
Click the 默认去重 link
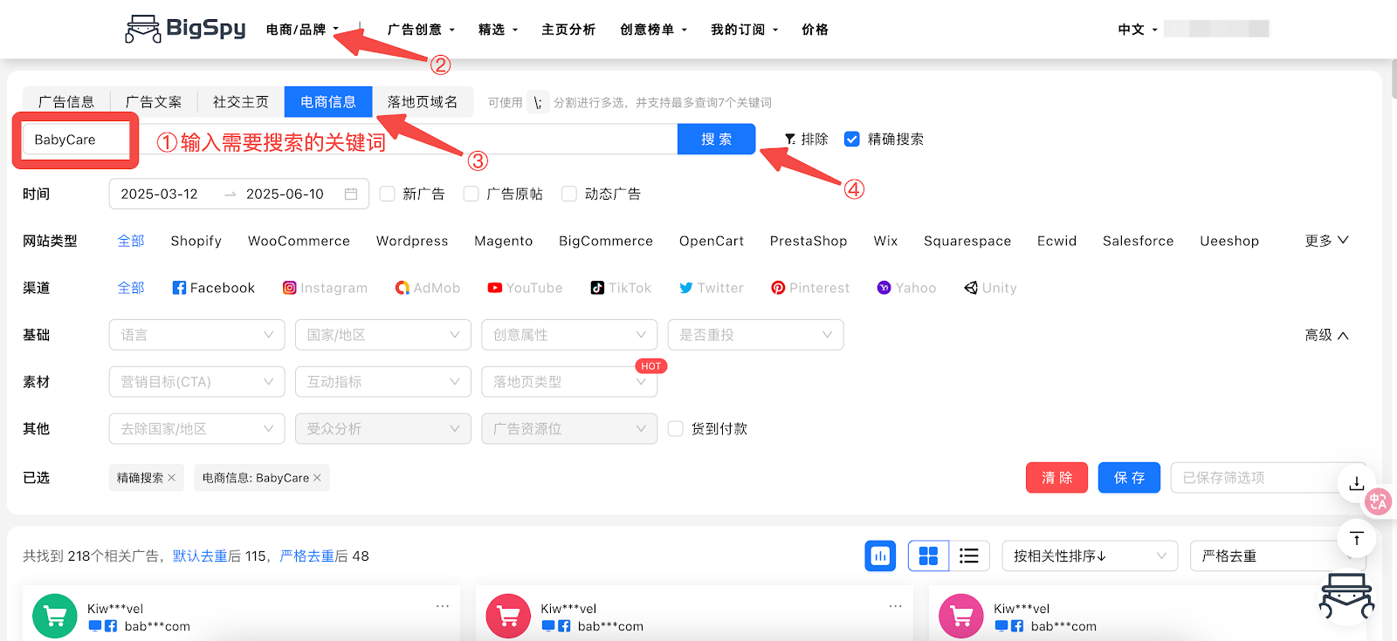coord(200,556)
